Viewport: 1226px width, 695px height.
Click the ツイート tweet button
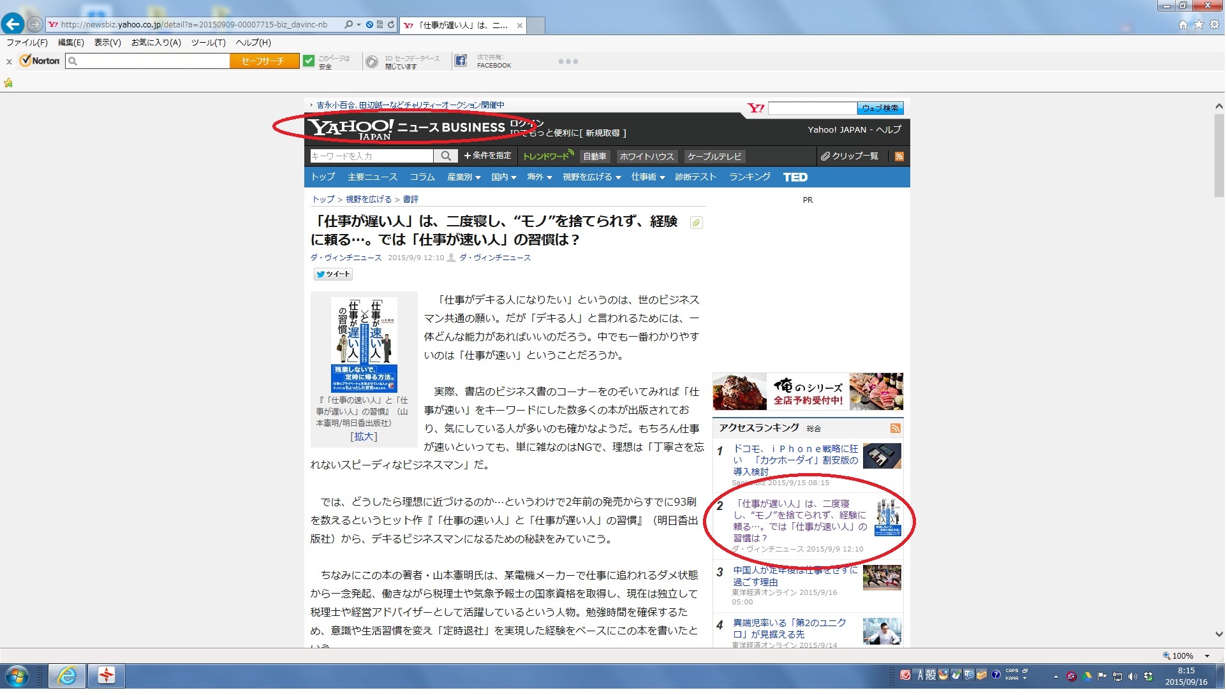point(333,274)
